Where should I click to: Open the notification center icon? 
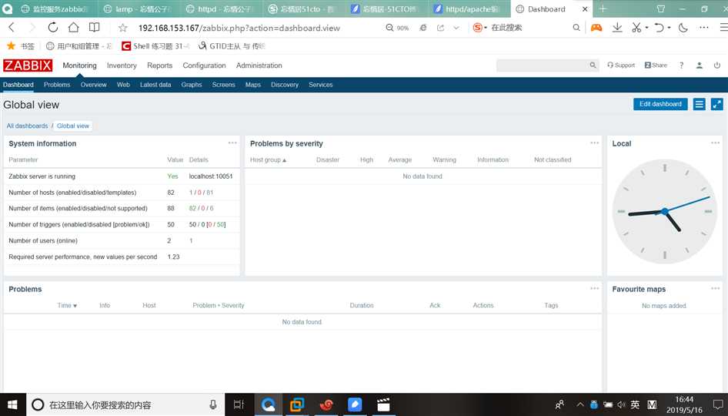click(718, 404)
